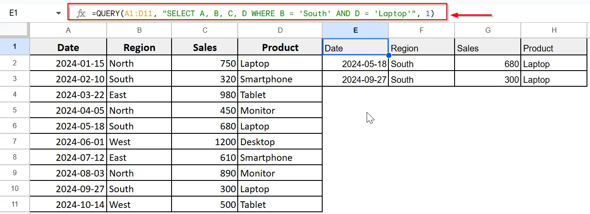Click cell with date 2024-02-10
Image resolution: width=590 pixels, height=214 pixels.
coord(68,79)
